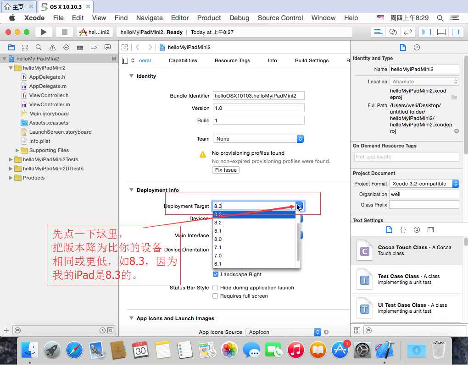
Task: Stop the running build
Action: (65, 32)
